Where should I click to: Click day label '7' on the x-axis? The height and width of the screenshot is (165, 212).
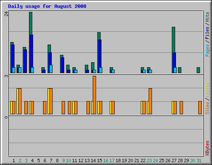(x=51, y=160)
